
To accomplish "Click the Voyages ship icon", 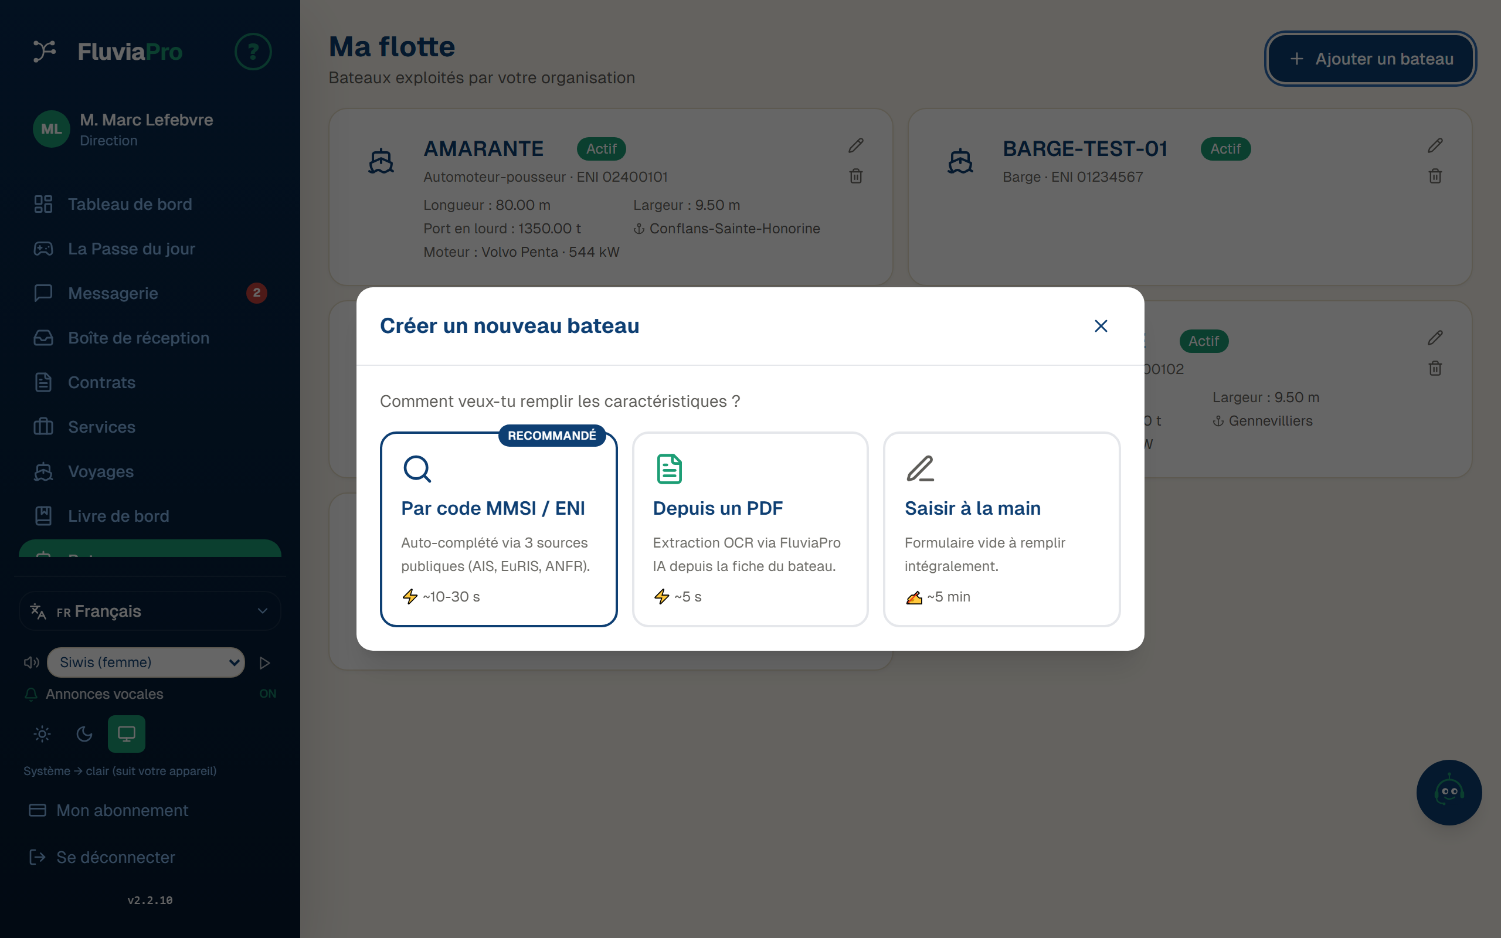I will (x=43, y=471).
